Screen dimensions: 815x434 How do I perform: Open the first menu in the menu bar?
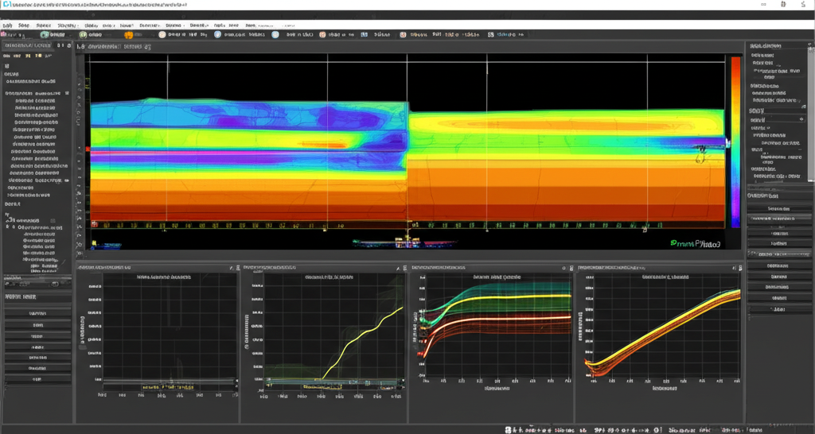(7, 25)
